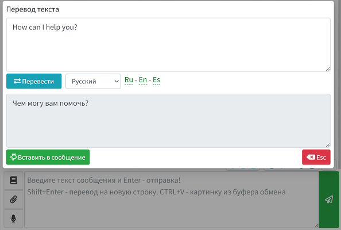341x230 pixels.
Task: Click the paperclip attach file icon
Action: tap(13, 200)
